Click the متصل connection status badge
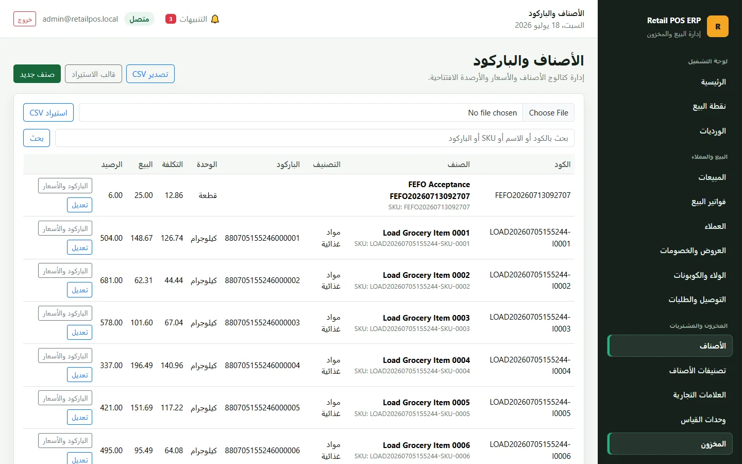The height and width of the screenshot is (464, 742). pos(139,19)
